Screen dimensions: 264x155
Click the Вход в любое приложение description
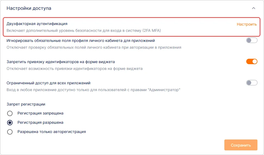tap(93, 90)
